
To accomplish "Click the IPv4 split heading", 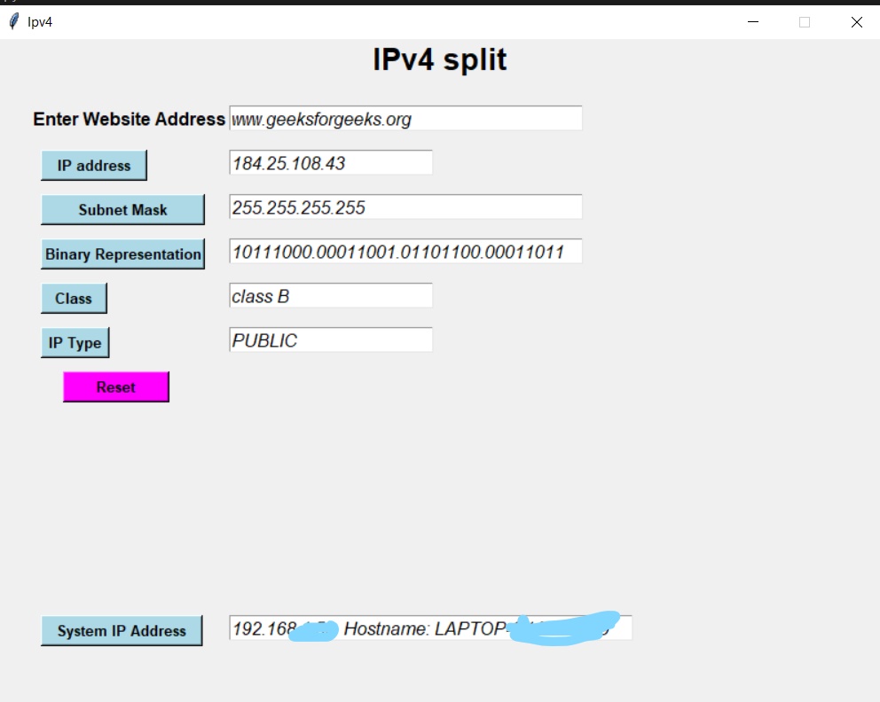I will click(x=439, y=59).
